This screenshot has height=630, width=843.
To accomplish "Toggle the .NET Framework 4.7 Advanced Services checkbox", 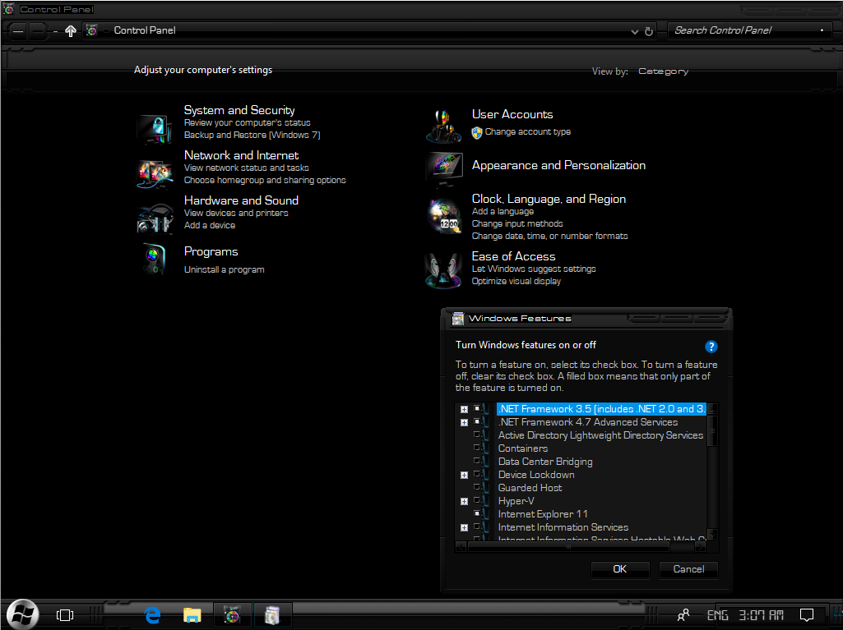I will click(477, 421).
